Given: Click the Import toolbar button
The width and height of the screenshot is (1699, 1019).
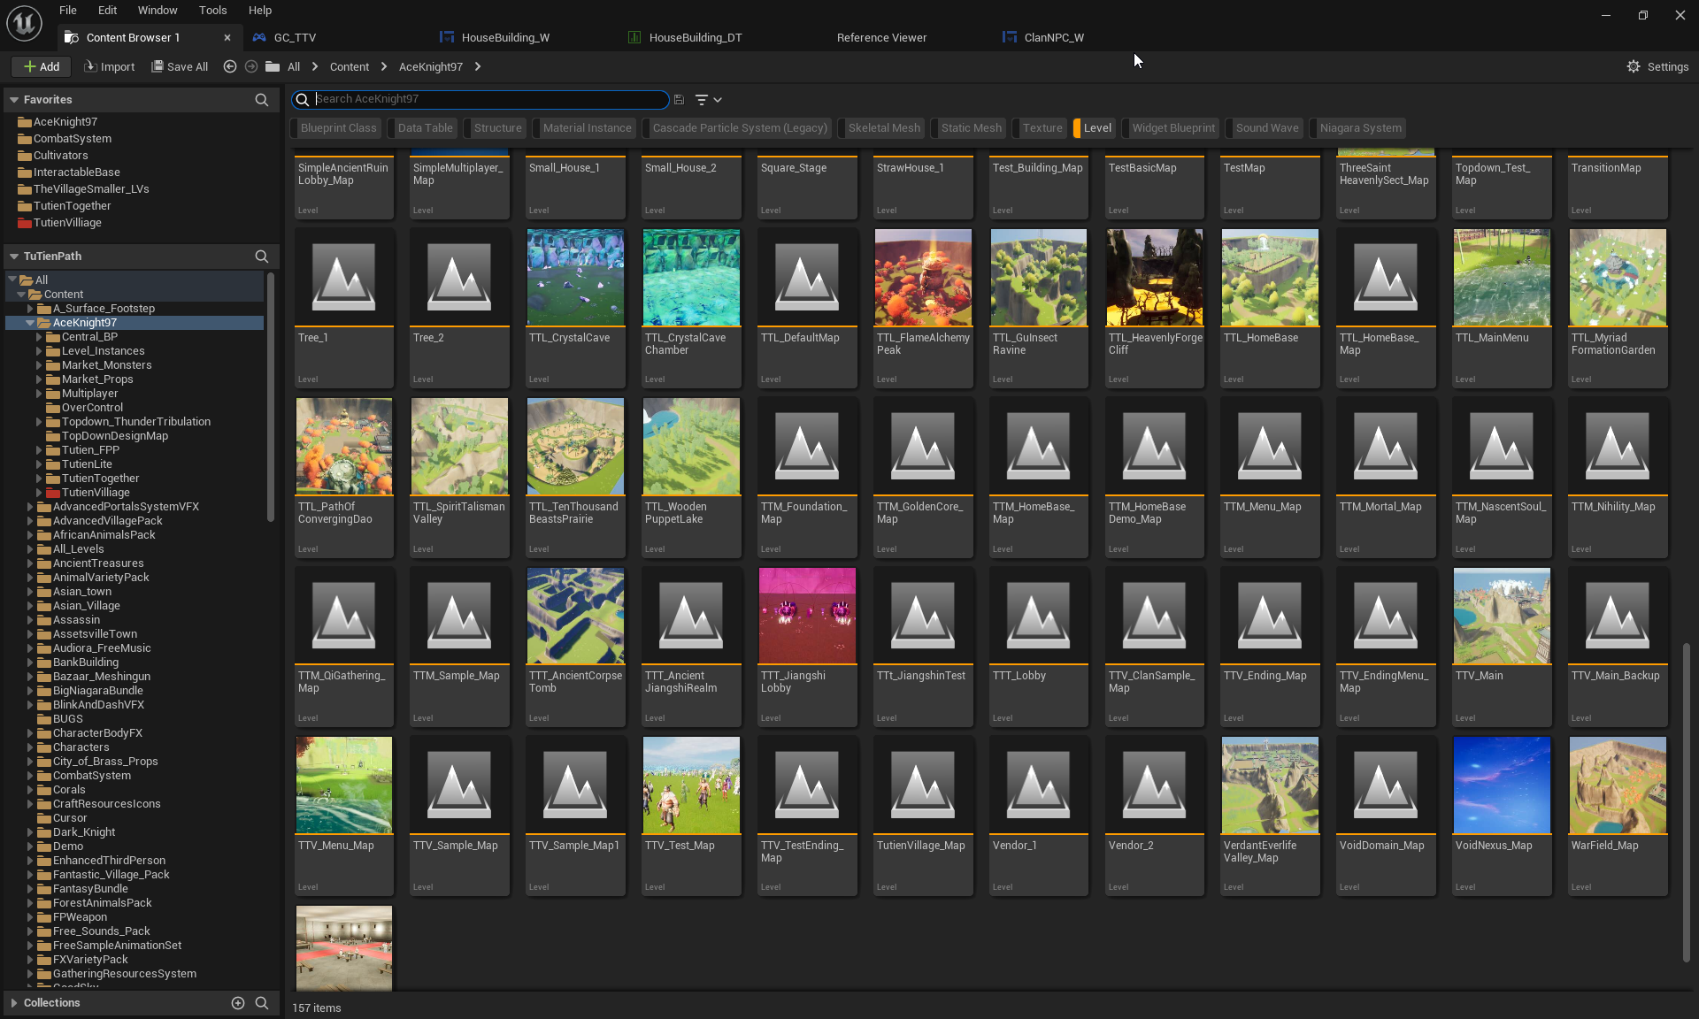Looking at the screenshot, I should 109,66.
